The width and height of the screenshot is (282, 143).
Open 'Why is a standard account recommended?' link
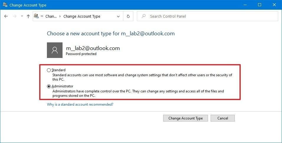(x=80, y=104)
